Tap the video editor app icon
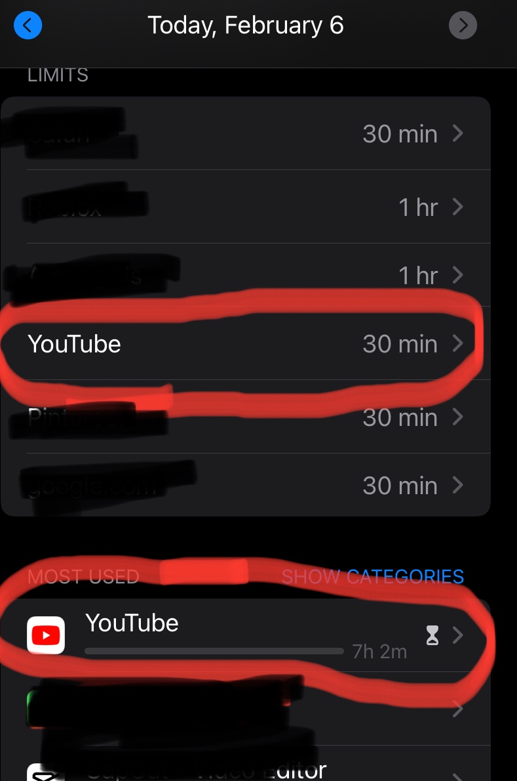This screenshot has height=781, width=517. pyautogui.click(x=46, y=772)
